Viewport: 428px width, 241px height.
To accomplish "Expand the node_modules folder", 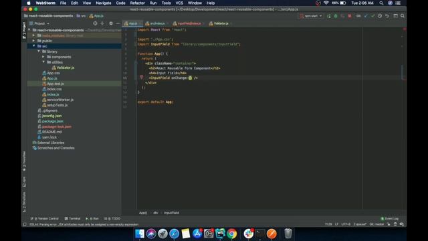I will [34, 35].
